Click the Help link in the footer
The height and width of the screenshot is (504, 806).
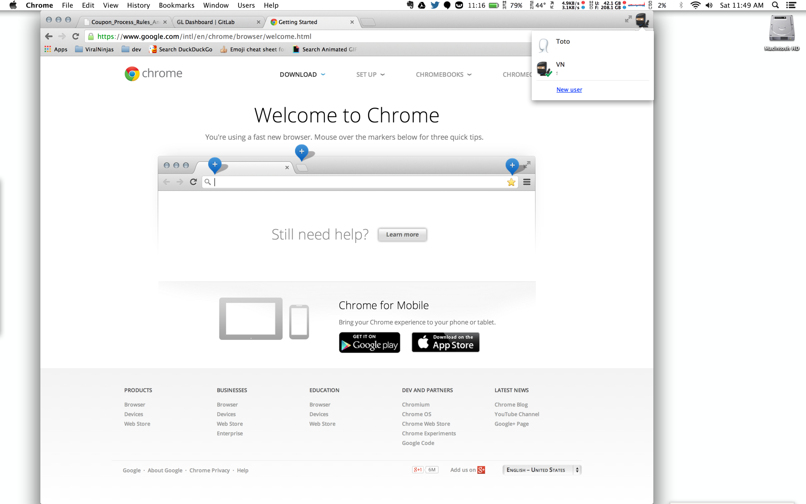click(x=242, y=471)
